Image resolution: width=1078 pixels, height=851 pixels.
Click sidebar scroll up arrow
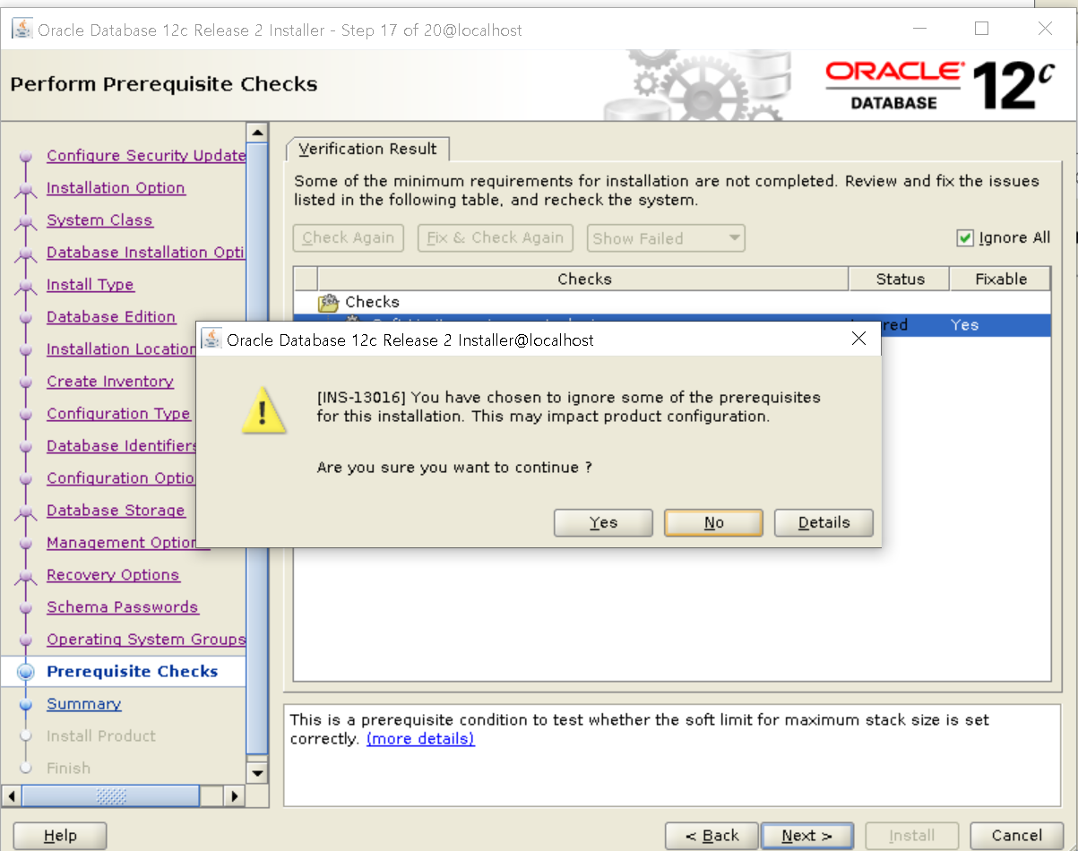click(257, 133)
